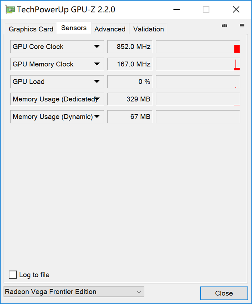
Task: Enable the Log to file checkbox
Action: pos(13,275)
